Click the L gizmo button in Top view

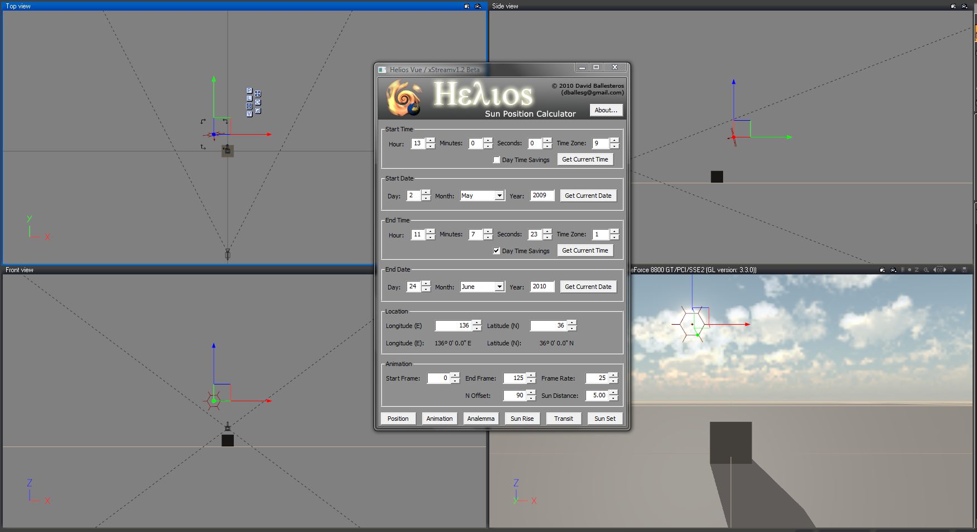(x=249, y=98)
